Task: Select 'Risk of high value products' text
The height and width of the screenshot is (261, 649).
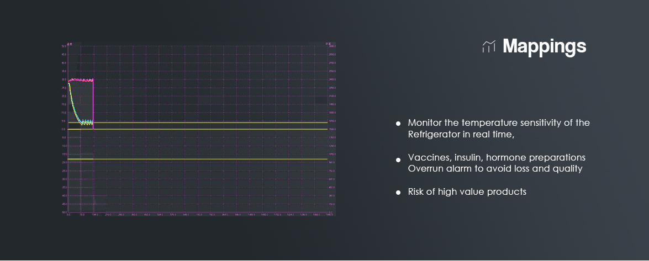Action: coord(467,191)
